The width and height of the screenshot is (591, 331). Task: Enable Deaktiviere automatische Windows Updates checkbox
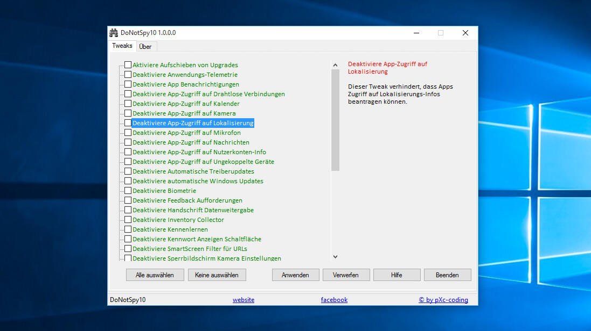click(x=128, y=181)
